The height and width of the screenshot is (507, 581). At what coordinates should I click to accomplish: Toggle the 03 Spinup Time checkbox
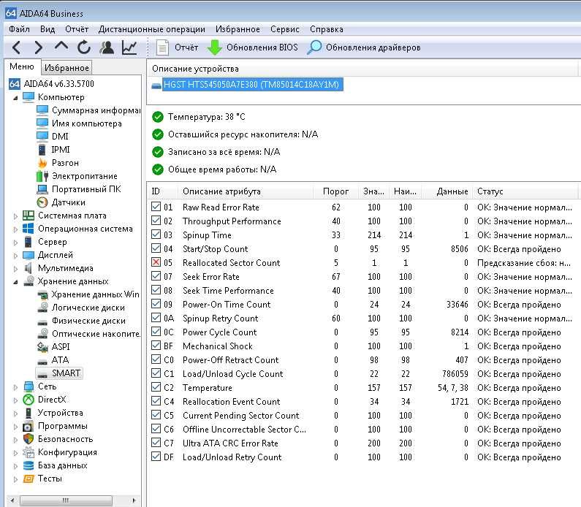[x=156, y=235]
